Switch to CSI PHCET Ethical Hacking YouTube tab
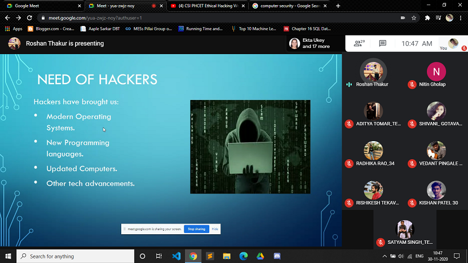Viewport: 468px width, 263px height. (x=207, y=6)
